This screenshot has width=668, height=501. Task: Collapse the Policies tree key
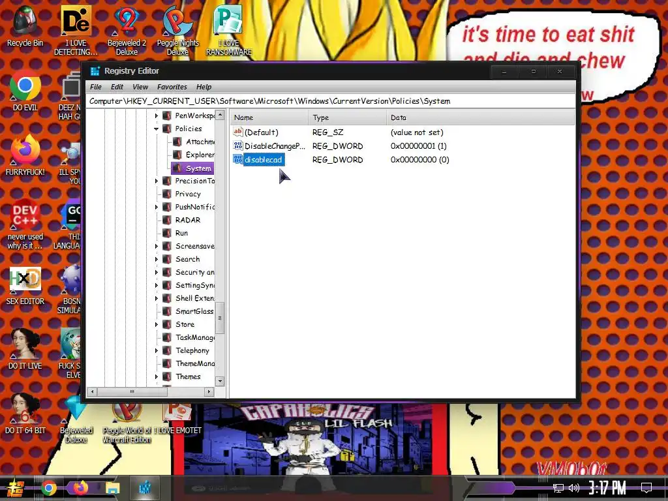click(157, 129)
